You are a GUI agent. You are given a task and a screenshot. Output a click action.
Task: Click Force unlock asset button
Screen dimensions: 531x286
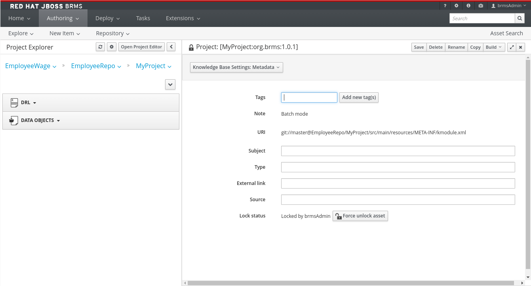tap(360, 216)
